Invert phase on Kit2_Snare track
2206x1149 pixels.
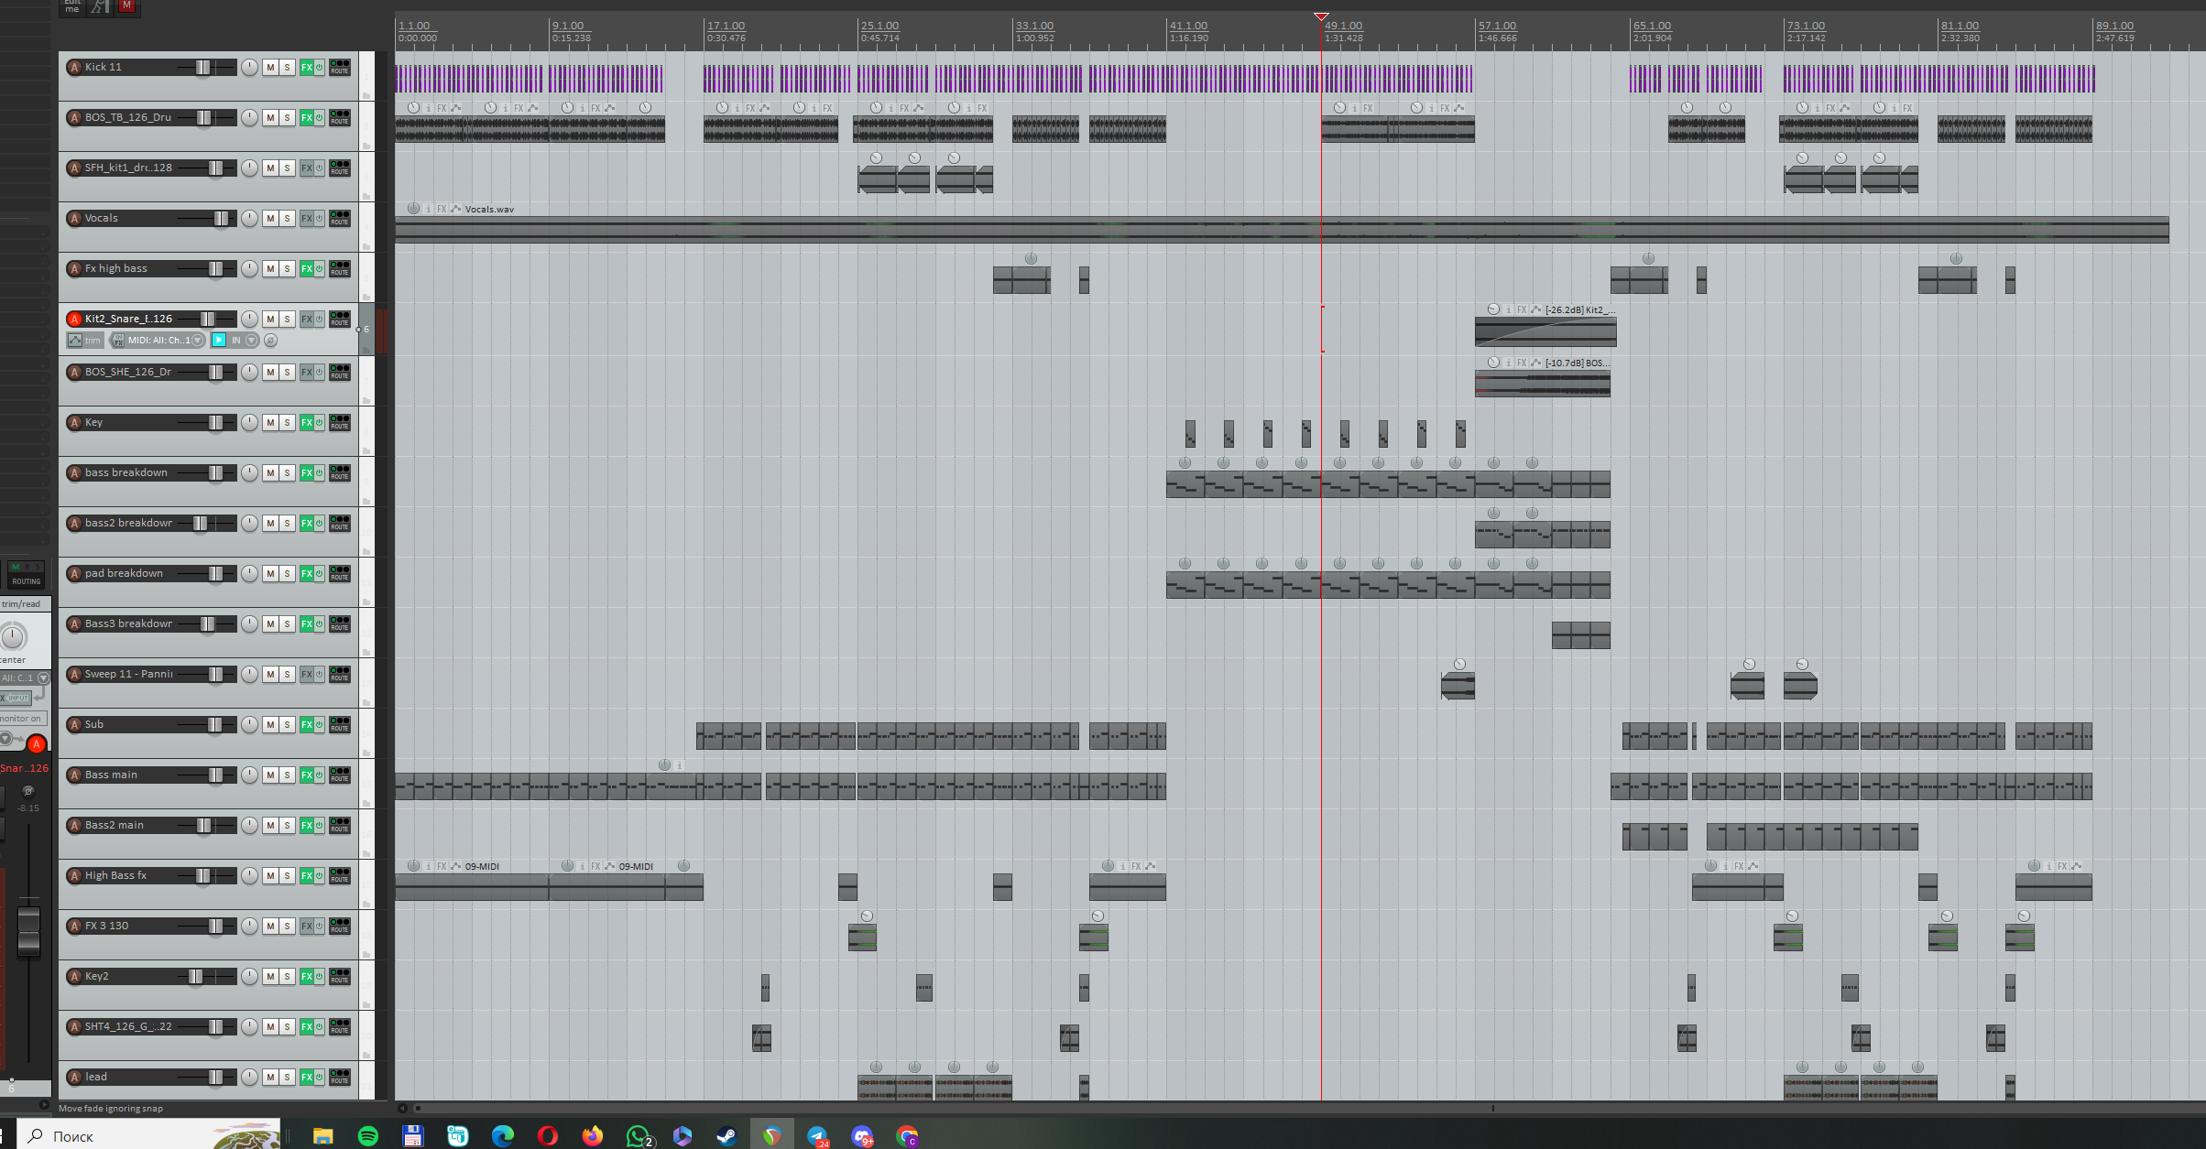[271, 340]
